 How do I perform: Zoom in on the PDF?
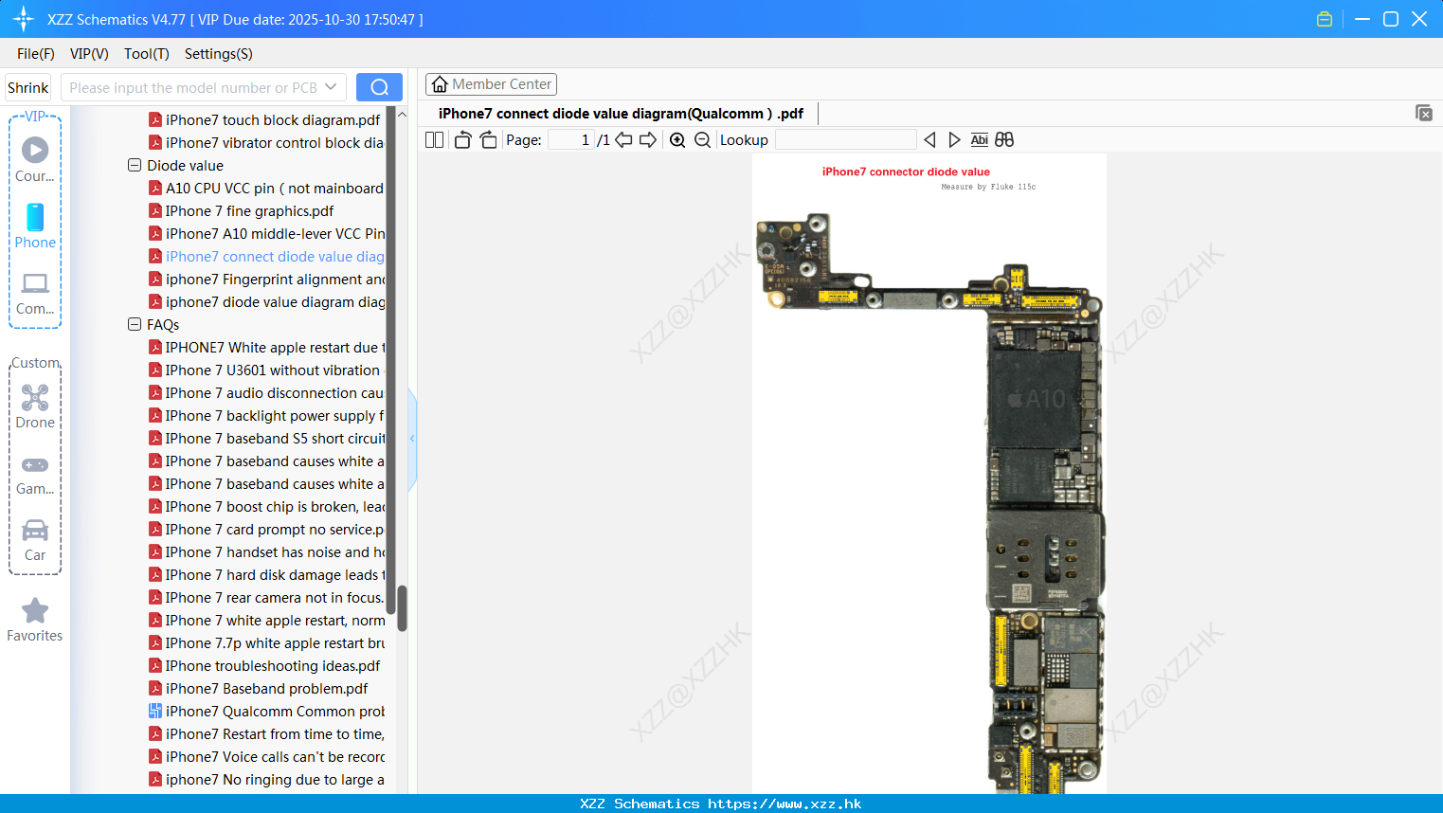point(677,140)
